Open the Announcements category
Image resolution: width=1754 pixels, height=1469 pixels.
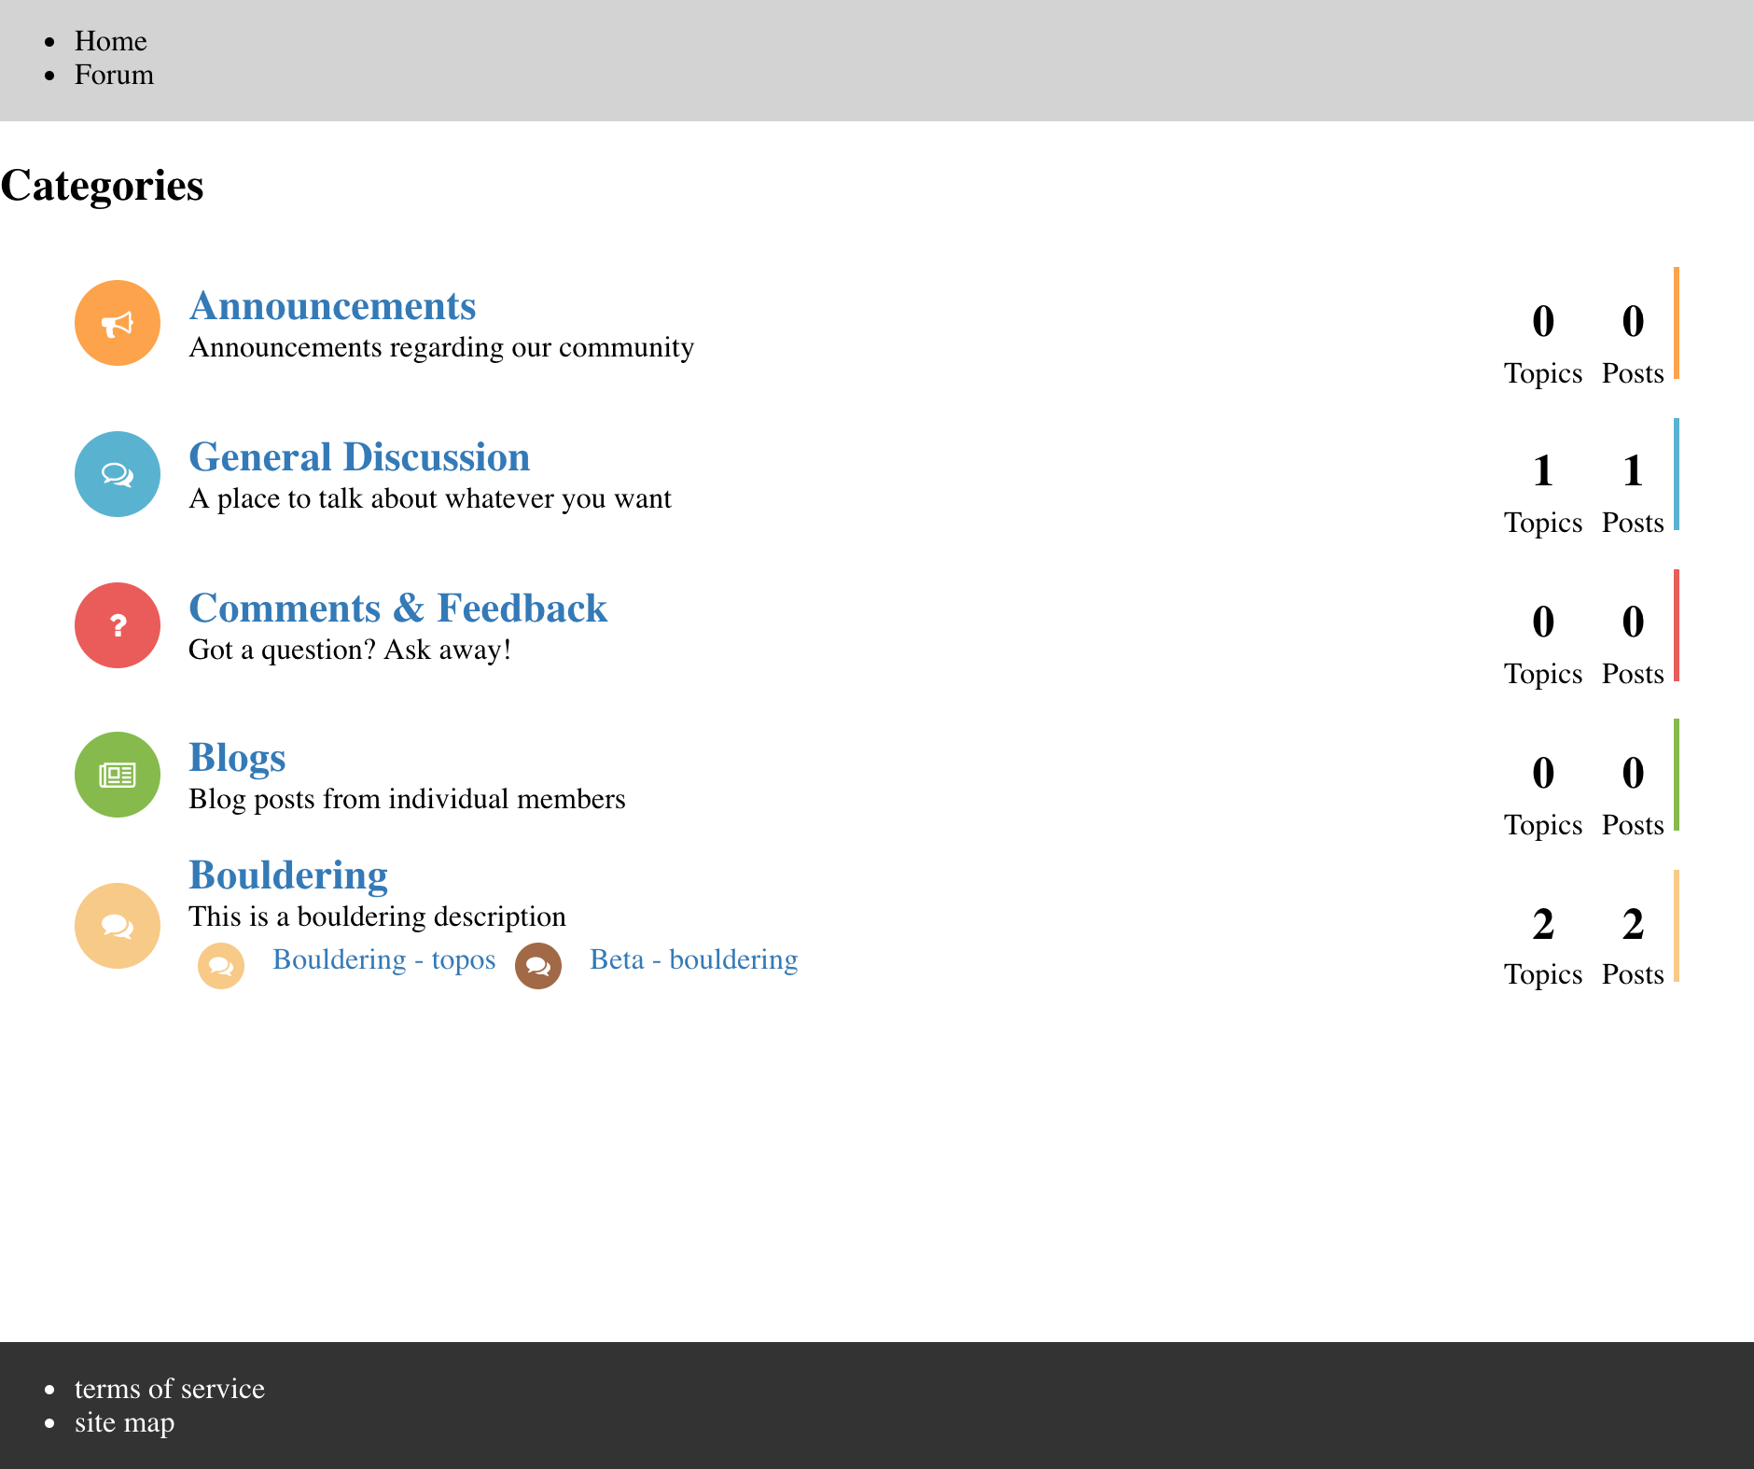pos(332,305)
